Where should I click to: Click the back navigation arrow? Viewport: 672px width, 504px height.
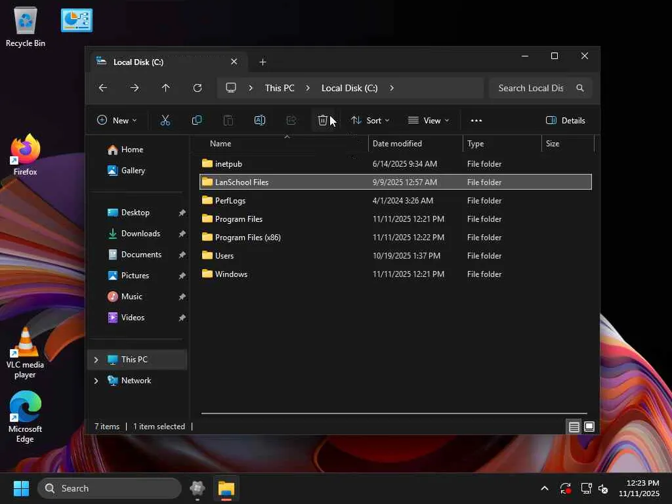pos(103,88)
